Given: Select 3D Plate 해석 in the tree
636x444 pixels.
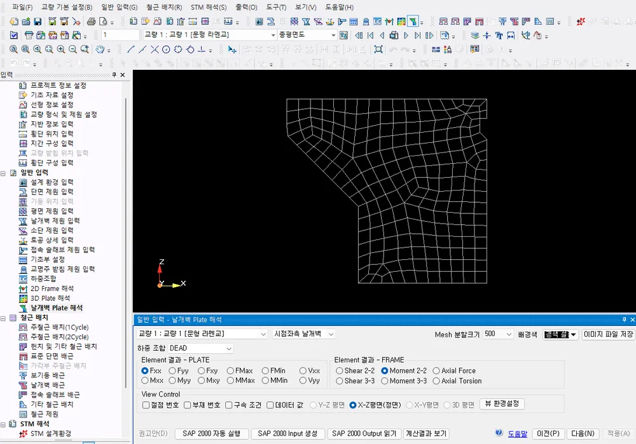Looking at the screenshot, I should point(50,298).
